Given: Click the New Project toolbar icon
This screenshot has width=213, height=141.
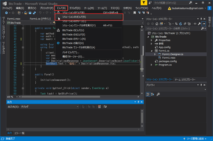Looking at the screenshot, I should (x=19, y=13).
